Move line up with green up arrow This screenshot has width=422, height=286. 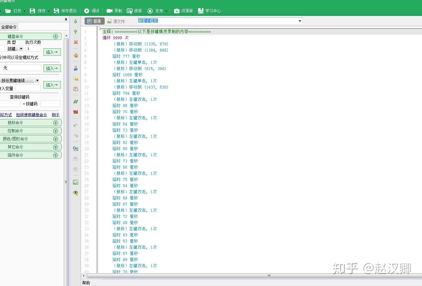point(76,32)
